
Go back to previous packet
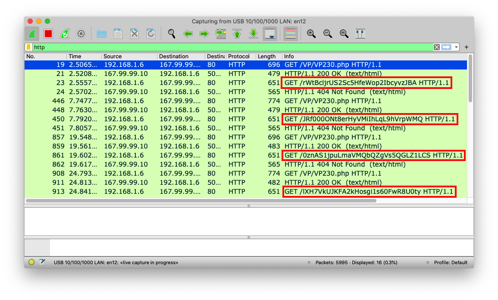click(188, 34)
